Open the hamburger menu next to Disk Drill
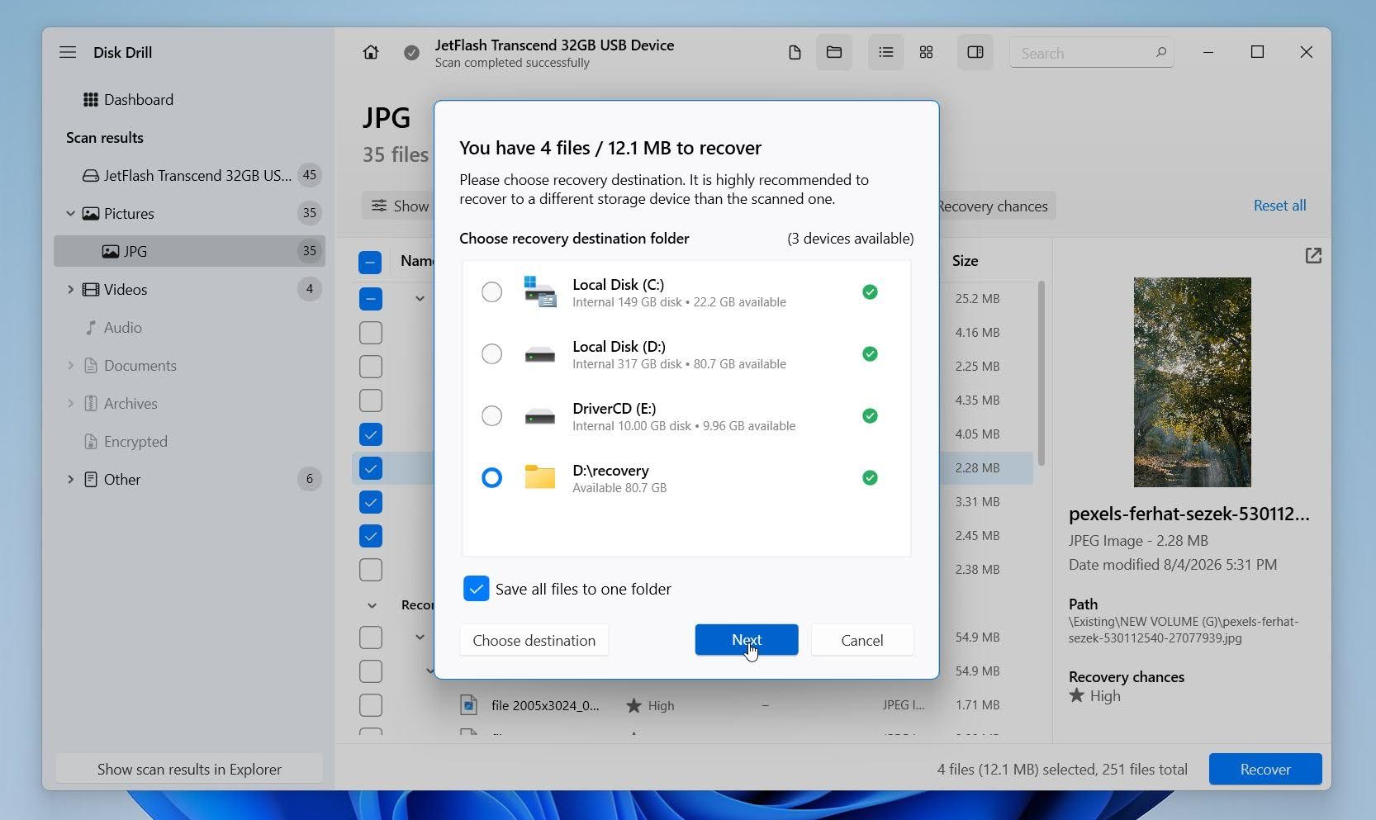The width and height of the screenshot is (1376, 820). [x=68, y=52]
